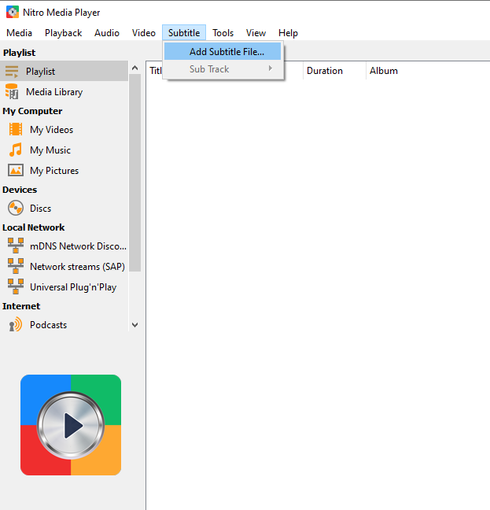Open the View menu
490x510 pixels.
coord(256,33)
